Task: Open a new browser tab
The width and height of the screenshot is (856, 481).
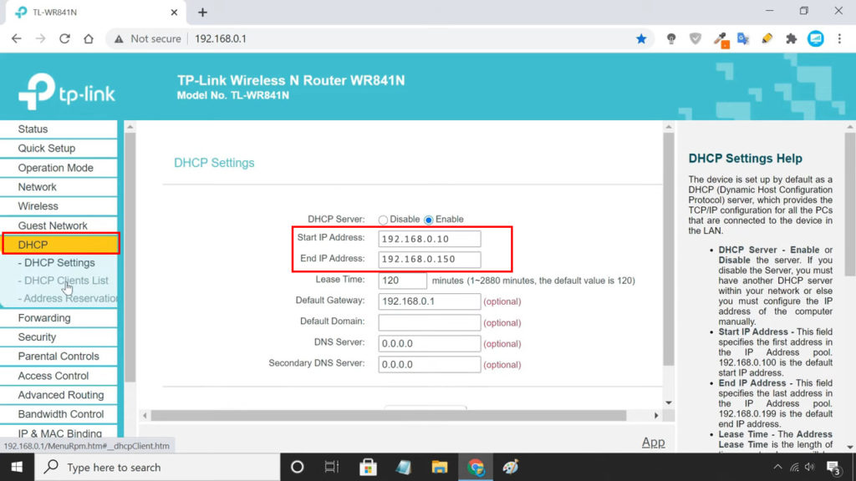Action: 202,12
